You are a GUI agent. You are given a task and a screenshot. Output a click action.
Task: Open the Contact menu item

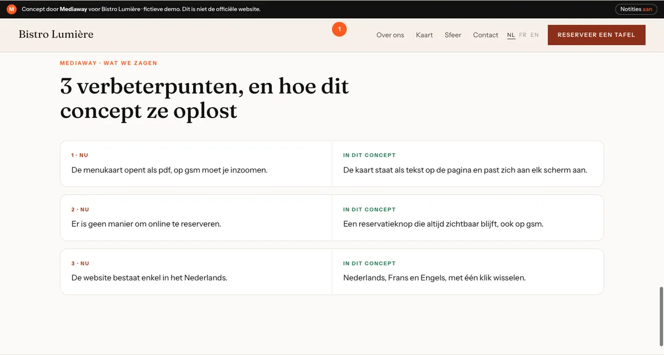pos(485,35)
